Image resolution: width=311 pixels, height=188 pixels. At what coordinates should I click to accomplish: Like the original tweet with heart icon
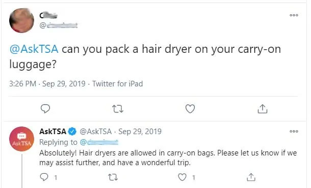[x=190, y=109]
